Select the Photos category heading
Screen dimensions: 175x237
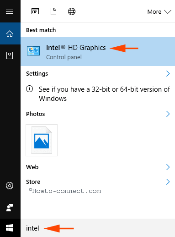pos(36,114)
